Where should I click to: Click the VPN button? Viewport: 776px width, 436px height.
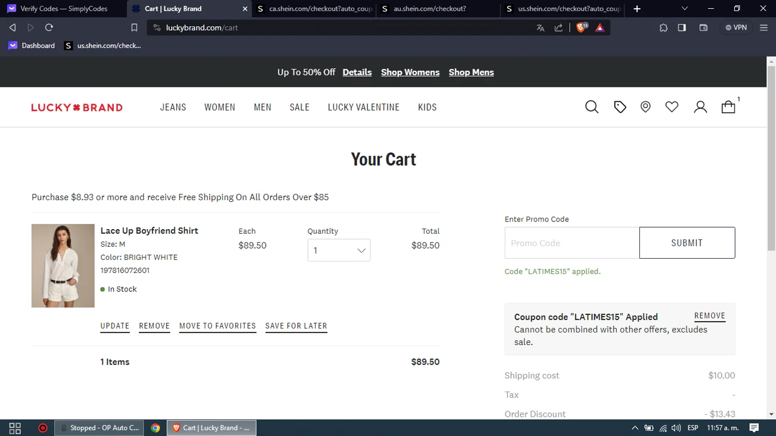point(736,27)
